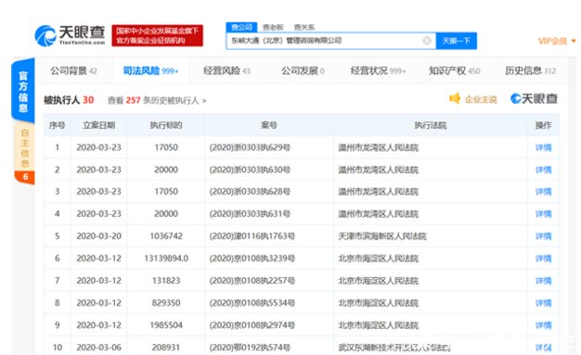The height and width of the screenshot is (355, 581).
Task: Select the amount 13139894.0 in row 6
Action: (166, 259)
